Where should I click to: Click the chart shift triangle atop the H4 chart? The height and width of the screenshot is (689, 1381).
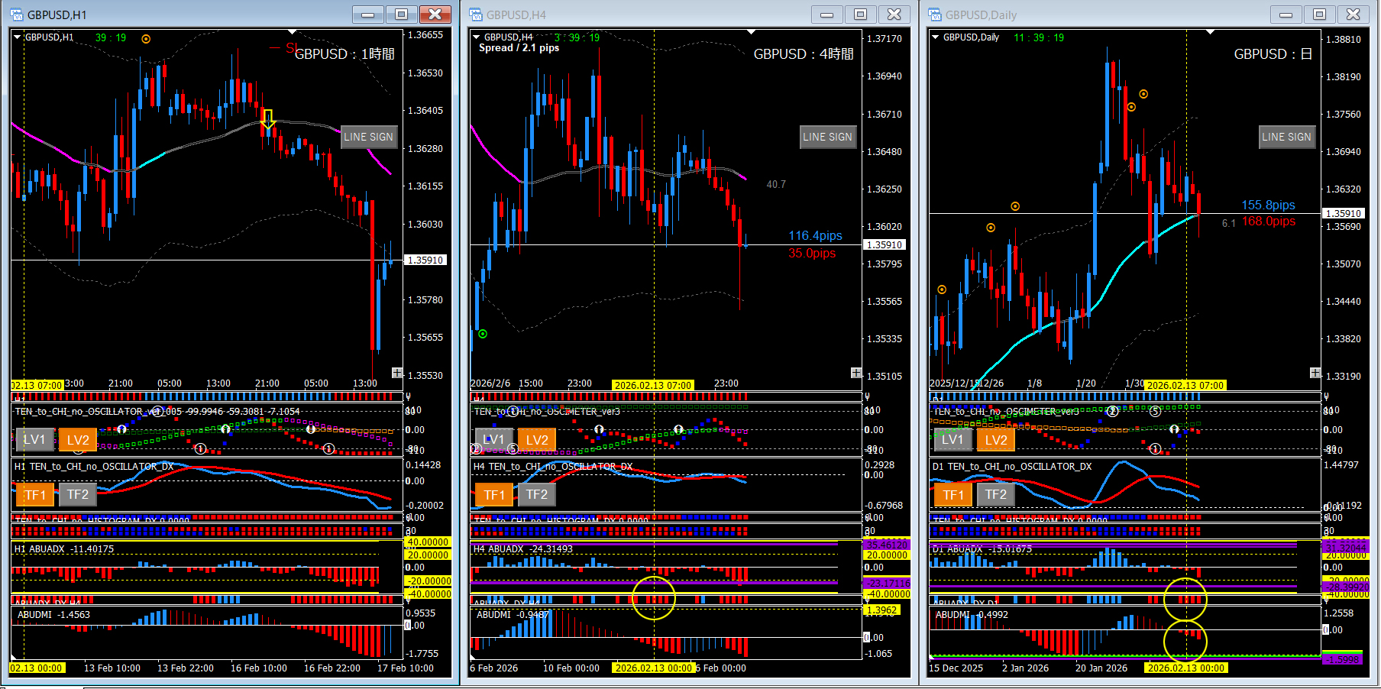point(752,32)
